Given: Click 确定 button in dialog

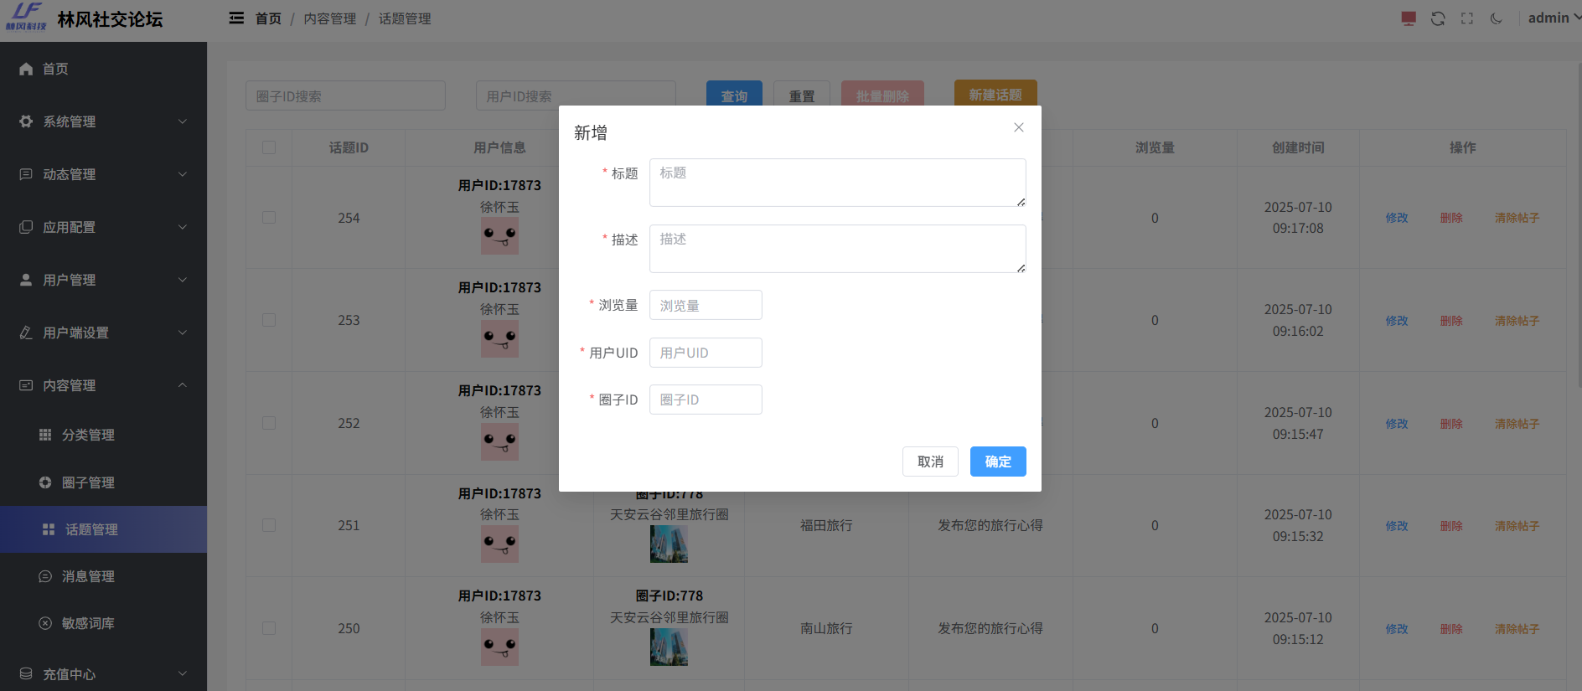Looking at the screenshot, I should pyautogui.click(x=998, y=462).
